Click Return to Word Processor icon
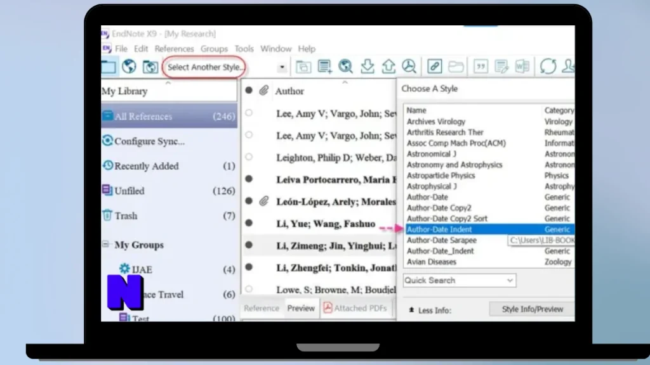 point(522,66)
